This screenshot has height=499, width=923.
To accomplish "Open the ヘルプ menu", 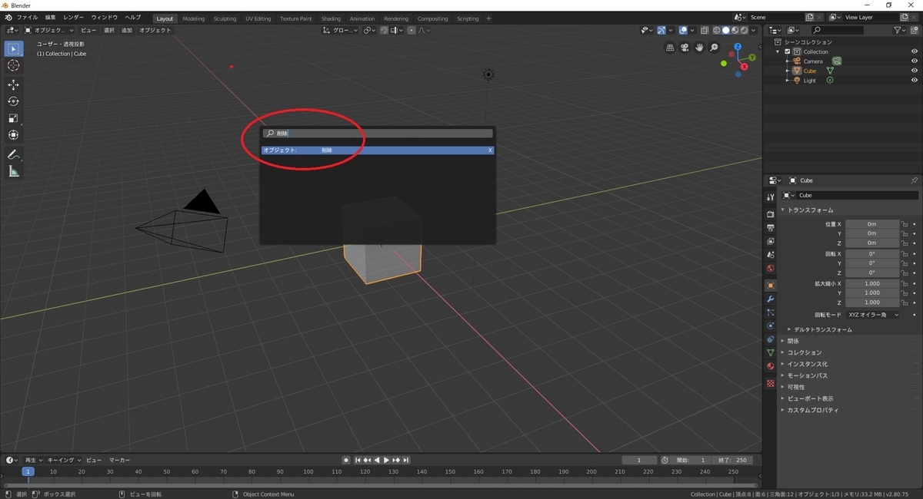I will point(132,17).
